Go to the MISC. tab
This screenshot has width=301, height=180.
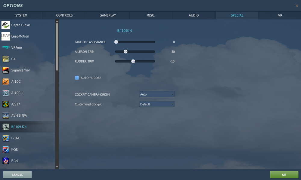151,15
